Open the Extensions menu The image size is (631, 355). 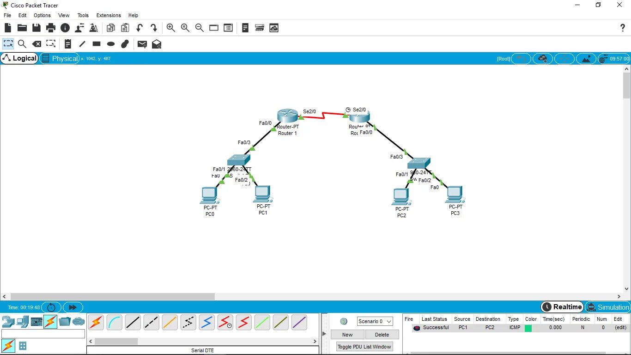[109, 15]
